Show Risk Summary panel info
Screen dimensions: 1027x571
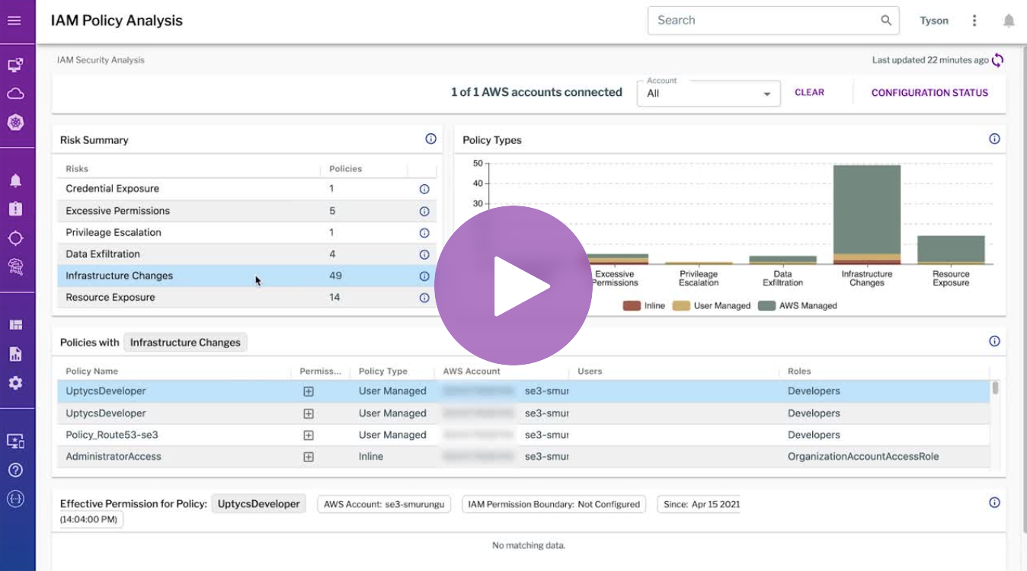coord(430,139)
